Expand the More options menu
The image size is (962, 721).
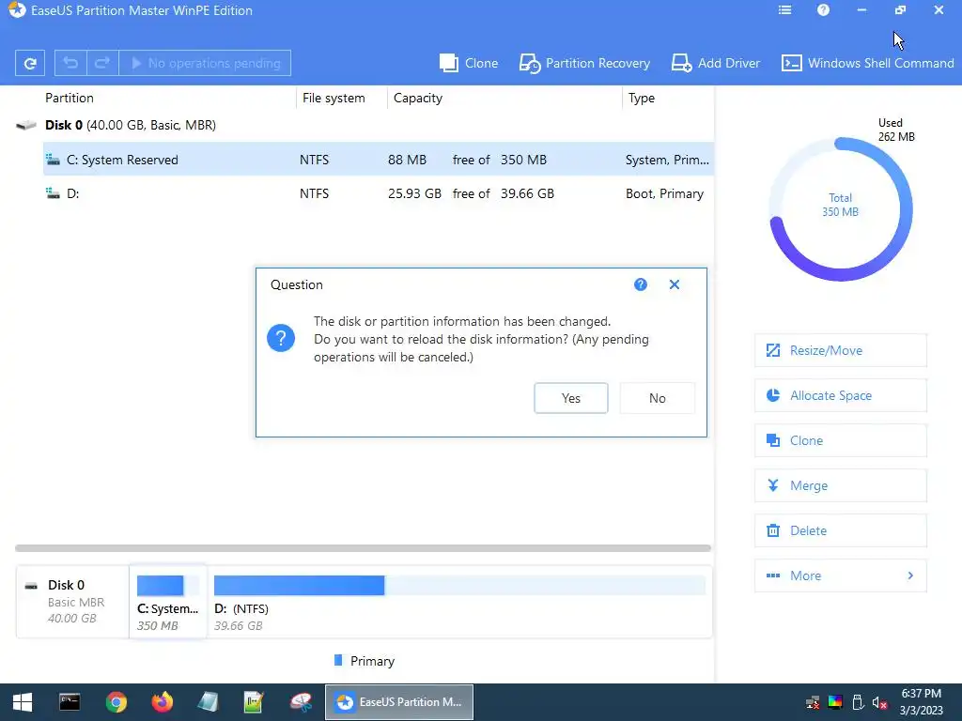tap(840, 575)
